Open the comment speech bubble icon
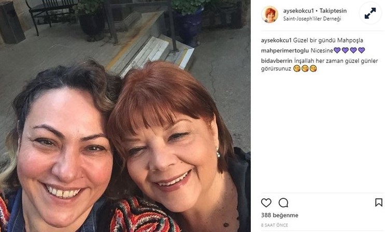This screenshot has height=232, width=385. click(x=283, y=203)
